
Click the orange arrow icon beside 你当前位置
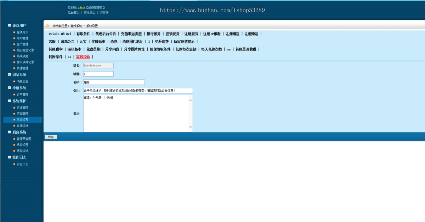pyautogui.click(x=47, y=26)
